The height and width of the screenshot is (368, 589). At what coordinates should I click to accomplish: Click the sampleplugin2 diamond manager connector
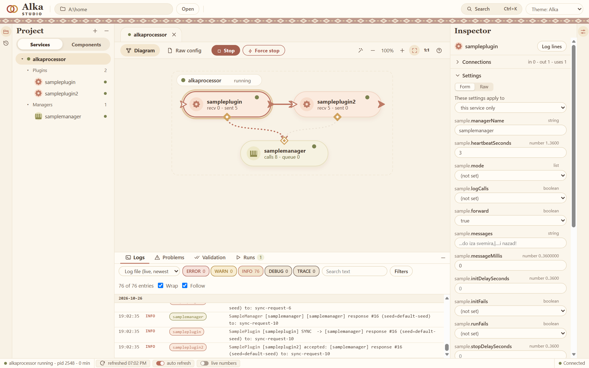(337, 117)
